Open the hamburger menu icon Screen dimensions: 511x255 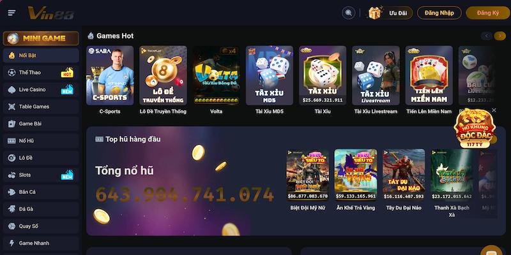pyautogui.click(x=11, y=13)
